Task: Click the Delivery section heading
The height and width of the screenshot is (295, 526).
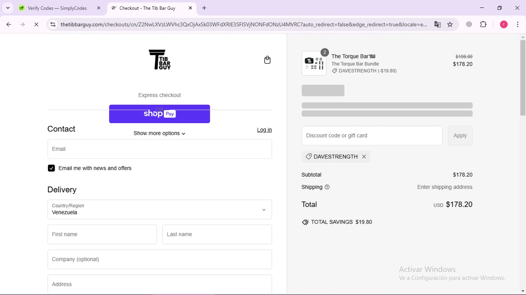Action: [62, 190]
